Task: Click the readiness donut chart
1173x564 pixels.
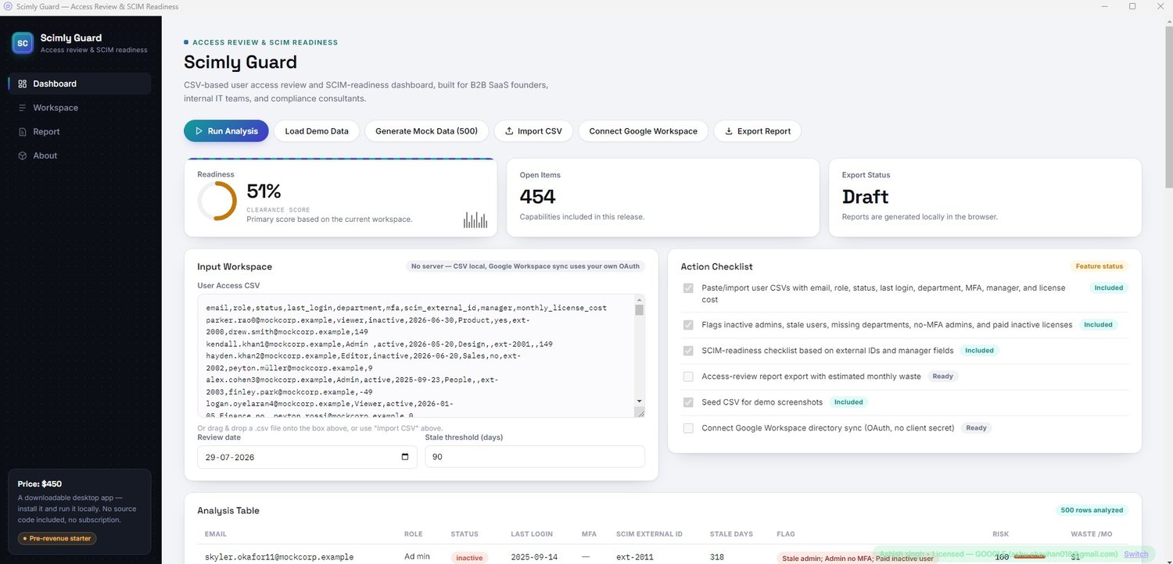Action: (217, 201)
